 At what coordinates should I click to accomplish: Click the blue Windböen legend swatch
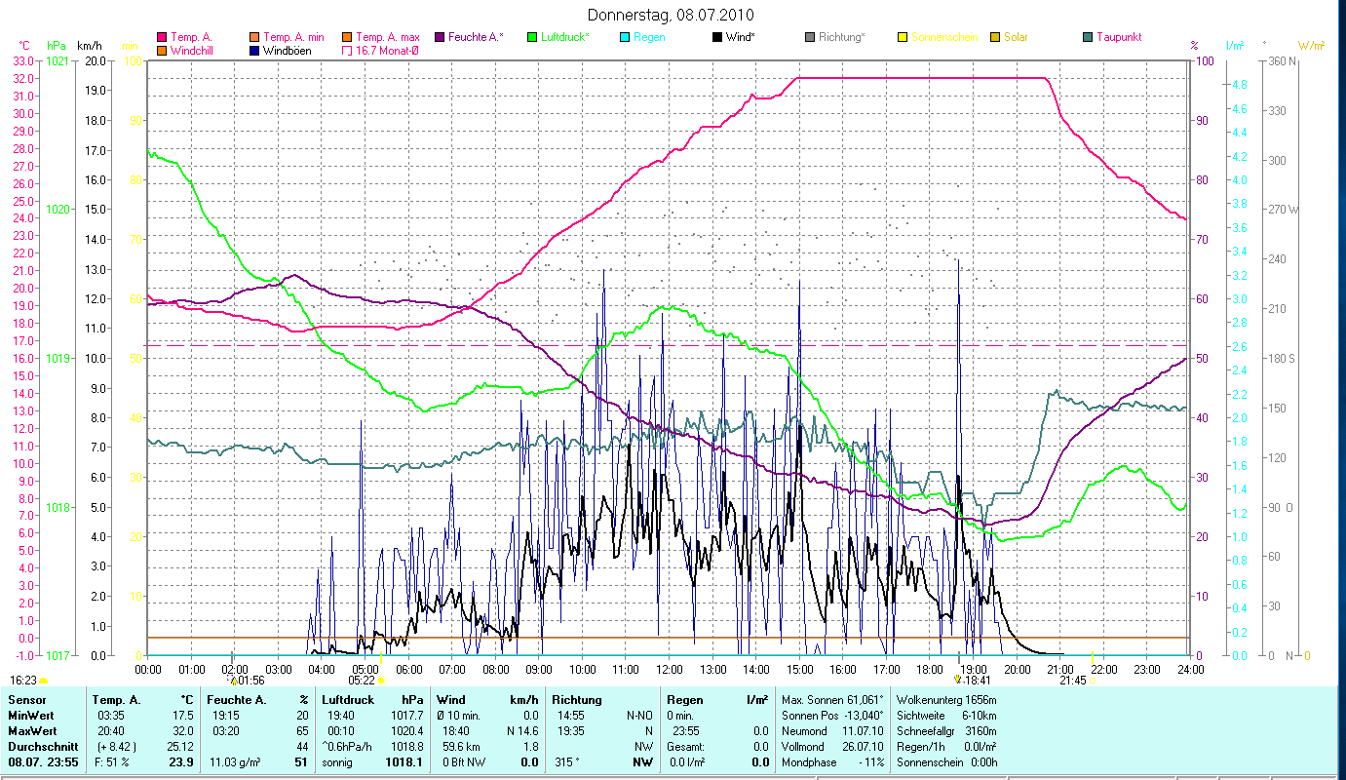tap(254, 50)
